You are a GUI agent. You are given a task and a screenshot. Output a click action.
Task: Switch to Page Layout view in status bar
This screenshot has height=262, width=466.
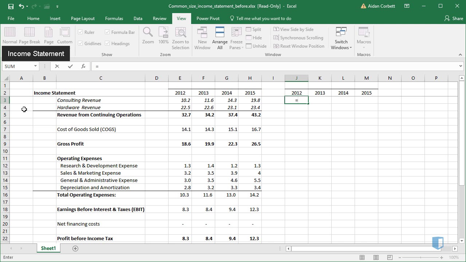pyautogui.click(x=376, y=257)
